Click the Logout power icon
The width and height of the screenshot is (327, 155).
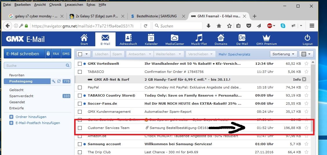[307, 38]
